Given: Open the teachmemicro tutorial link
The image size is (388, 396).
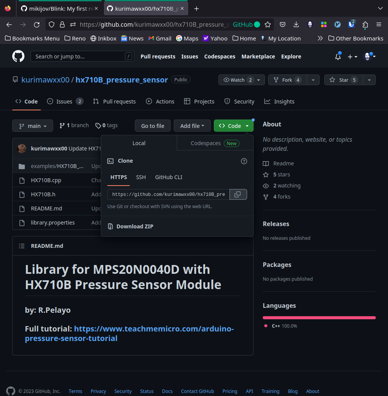Looking at the screenshot, I should pyautogui.click(x=129, y=333).
